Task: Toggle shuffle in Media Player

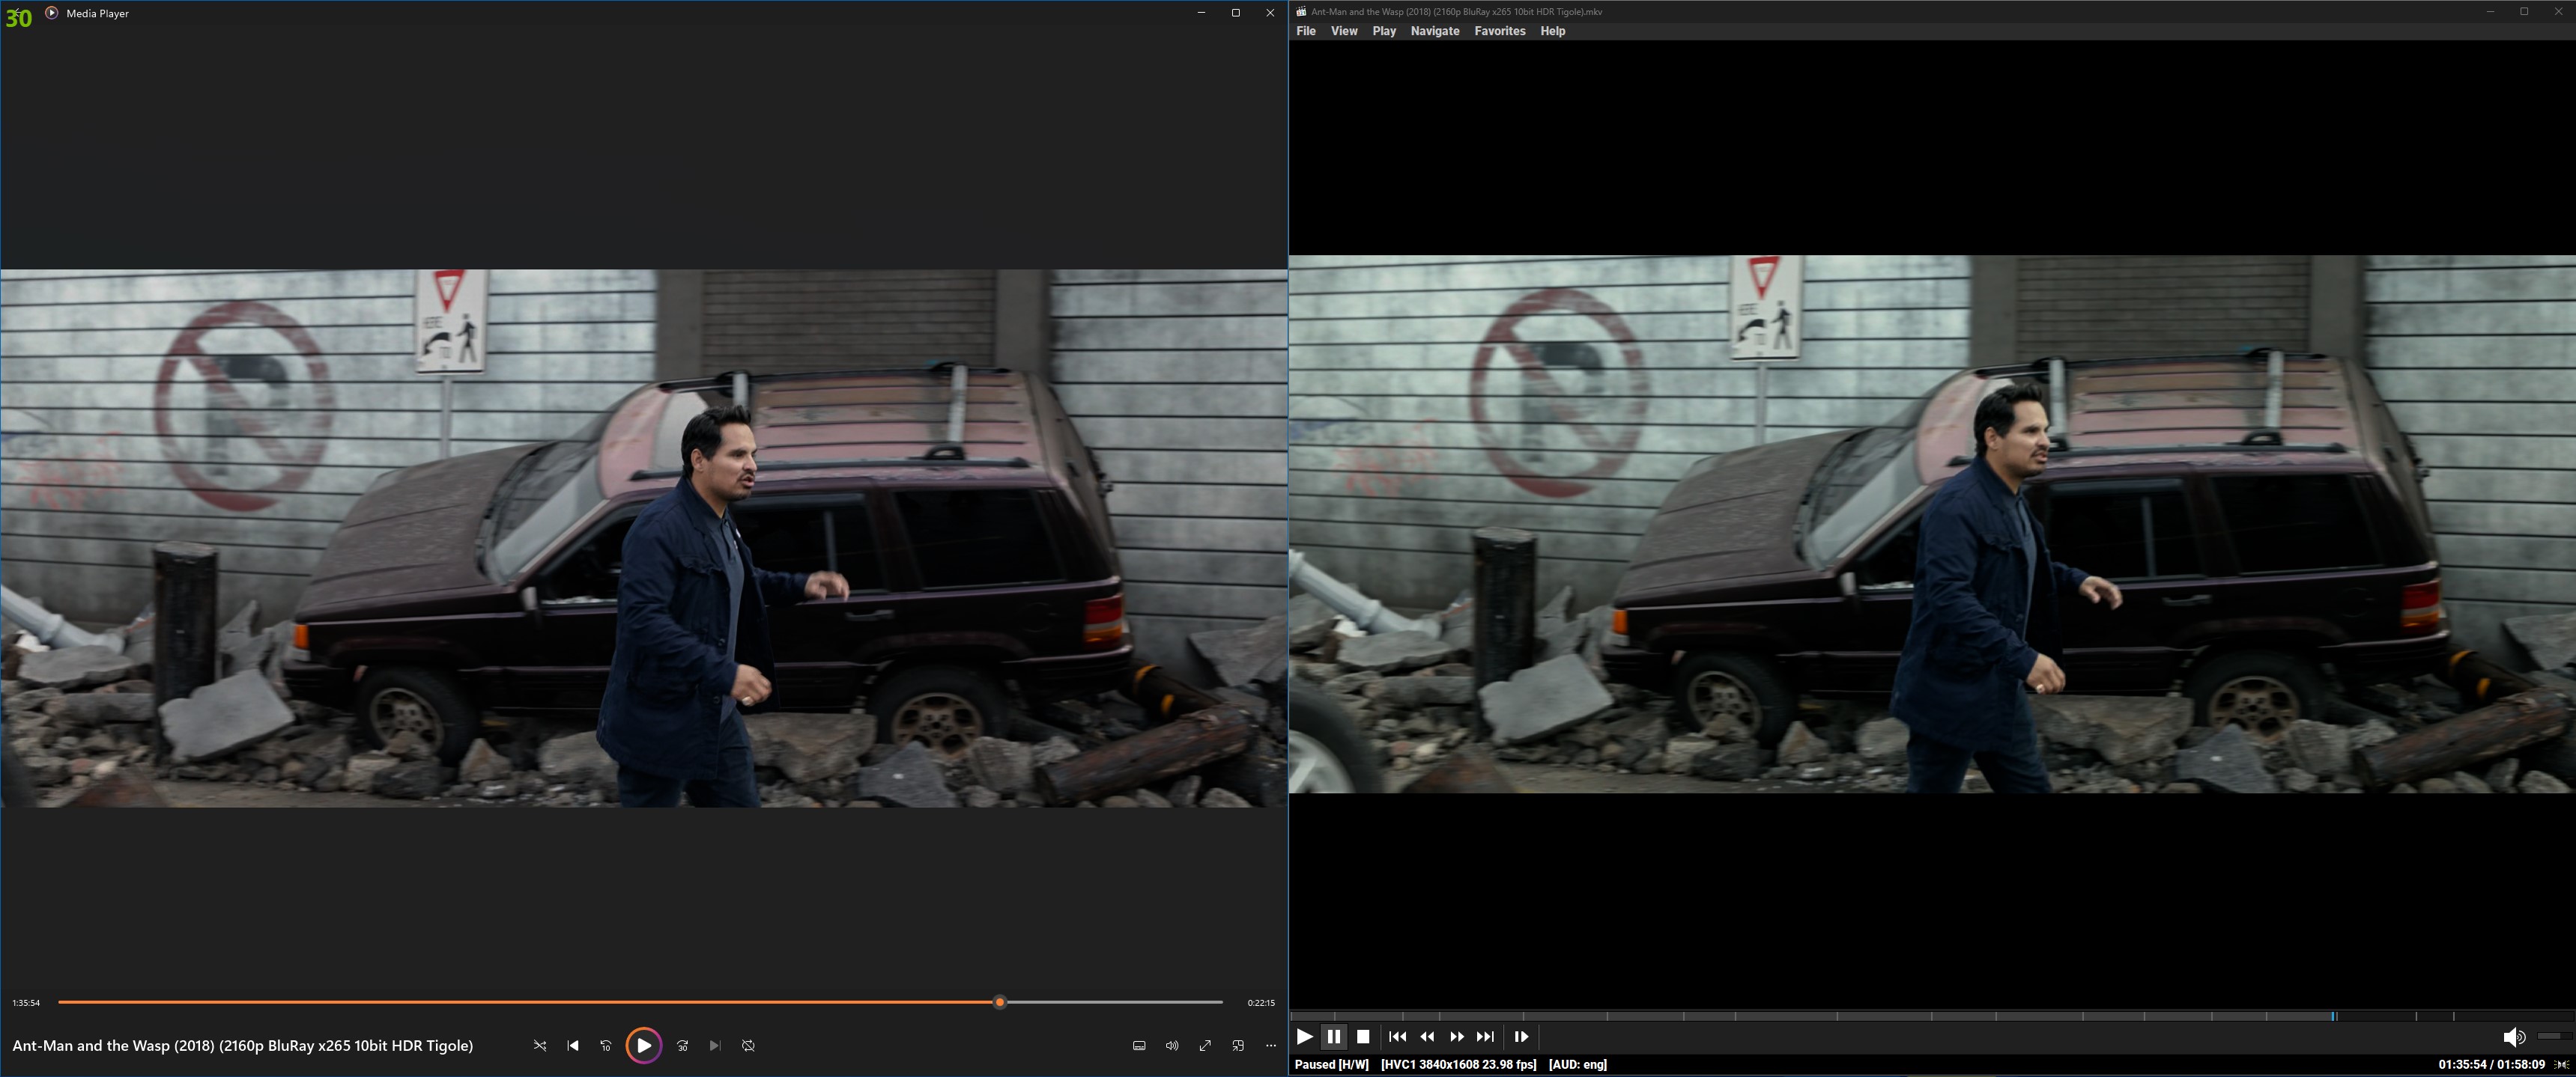Action: [x=541, y=1045]
